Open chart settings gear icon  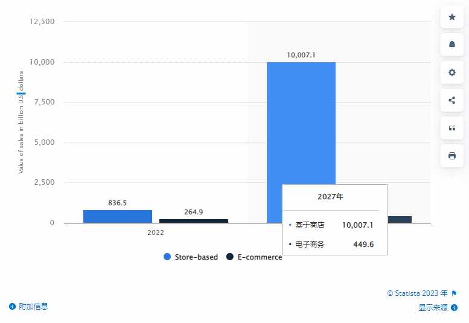pos(452,72)
